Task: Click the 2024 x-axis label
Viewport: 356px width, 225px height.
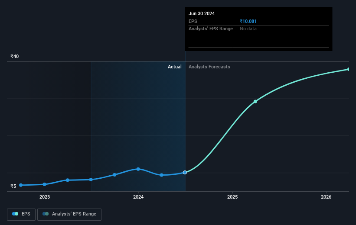Action: (x=138, y=197)
